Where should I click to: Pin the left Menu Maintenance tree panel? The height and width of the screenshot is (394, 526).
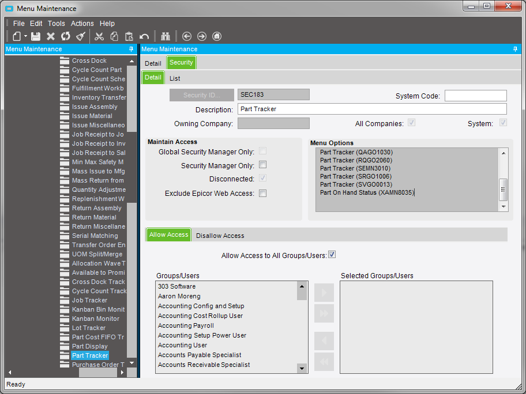point(131,50)
